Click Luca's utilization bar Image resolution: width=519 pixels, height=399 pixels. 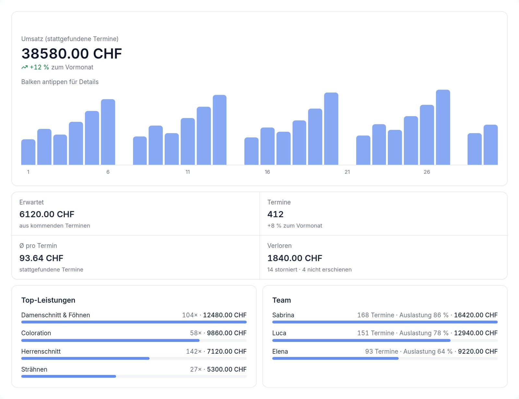tap(385, 340)
